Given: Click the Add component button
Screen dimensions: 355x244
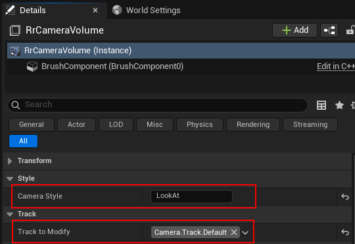Looking at the screenshot, I should (x=295, y=30).
